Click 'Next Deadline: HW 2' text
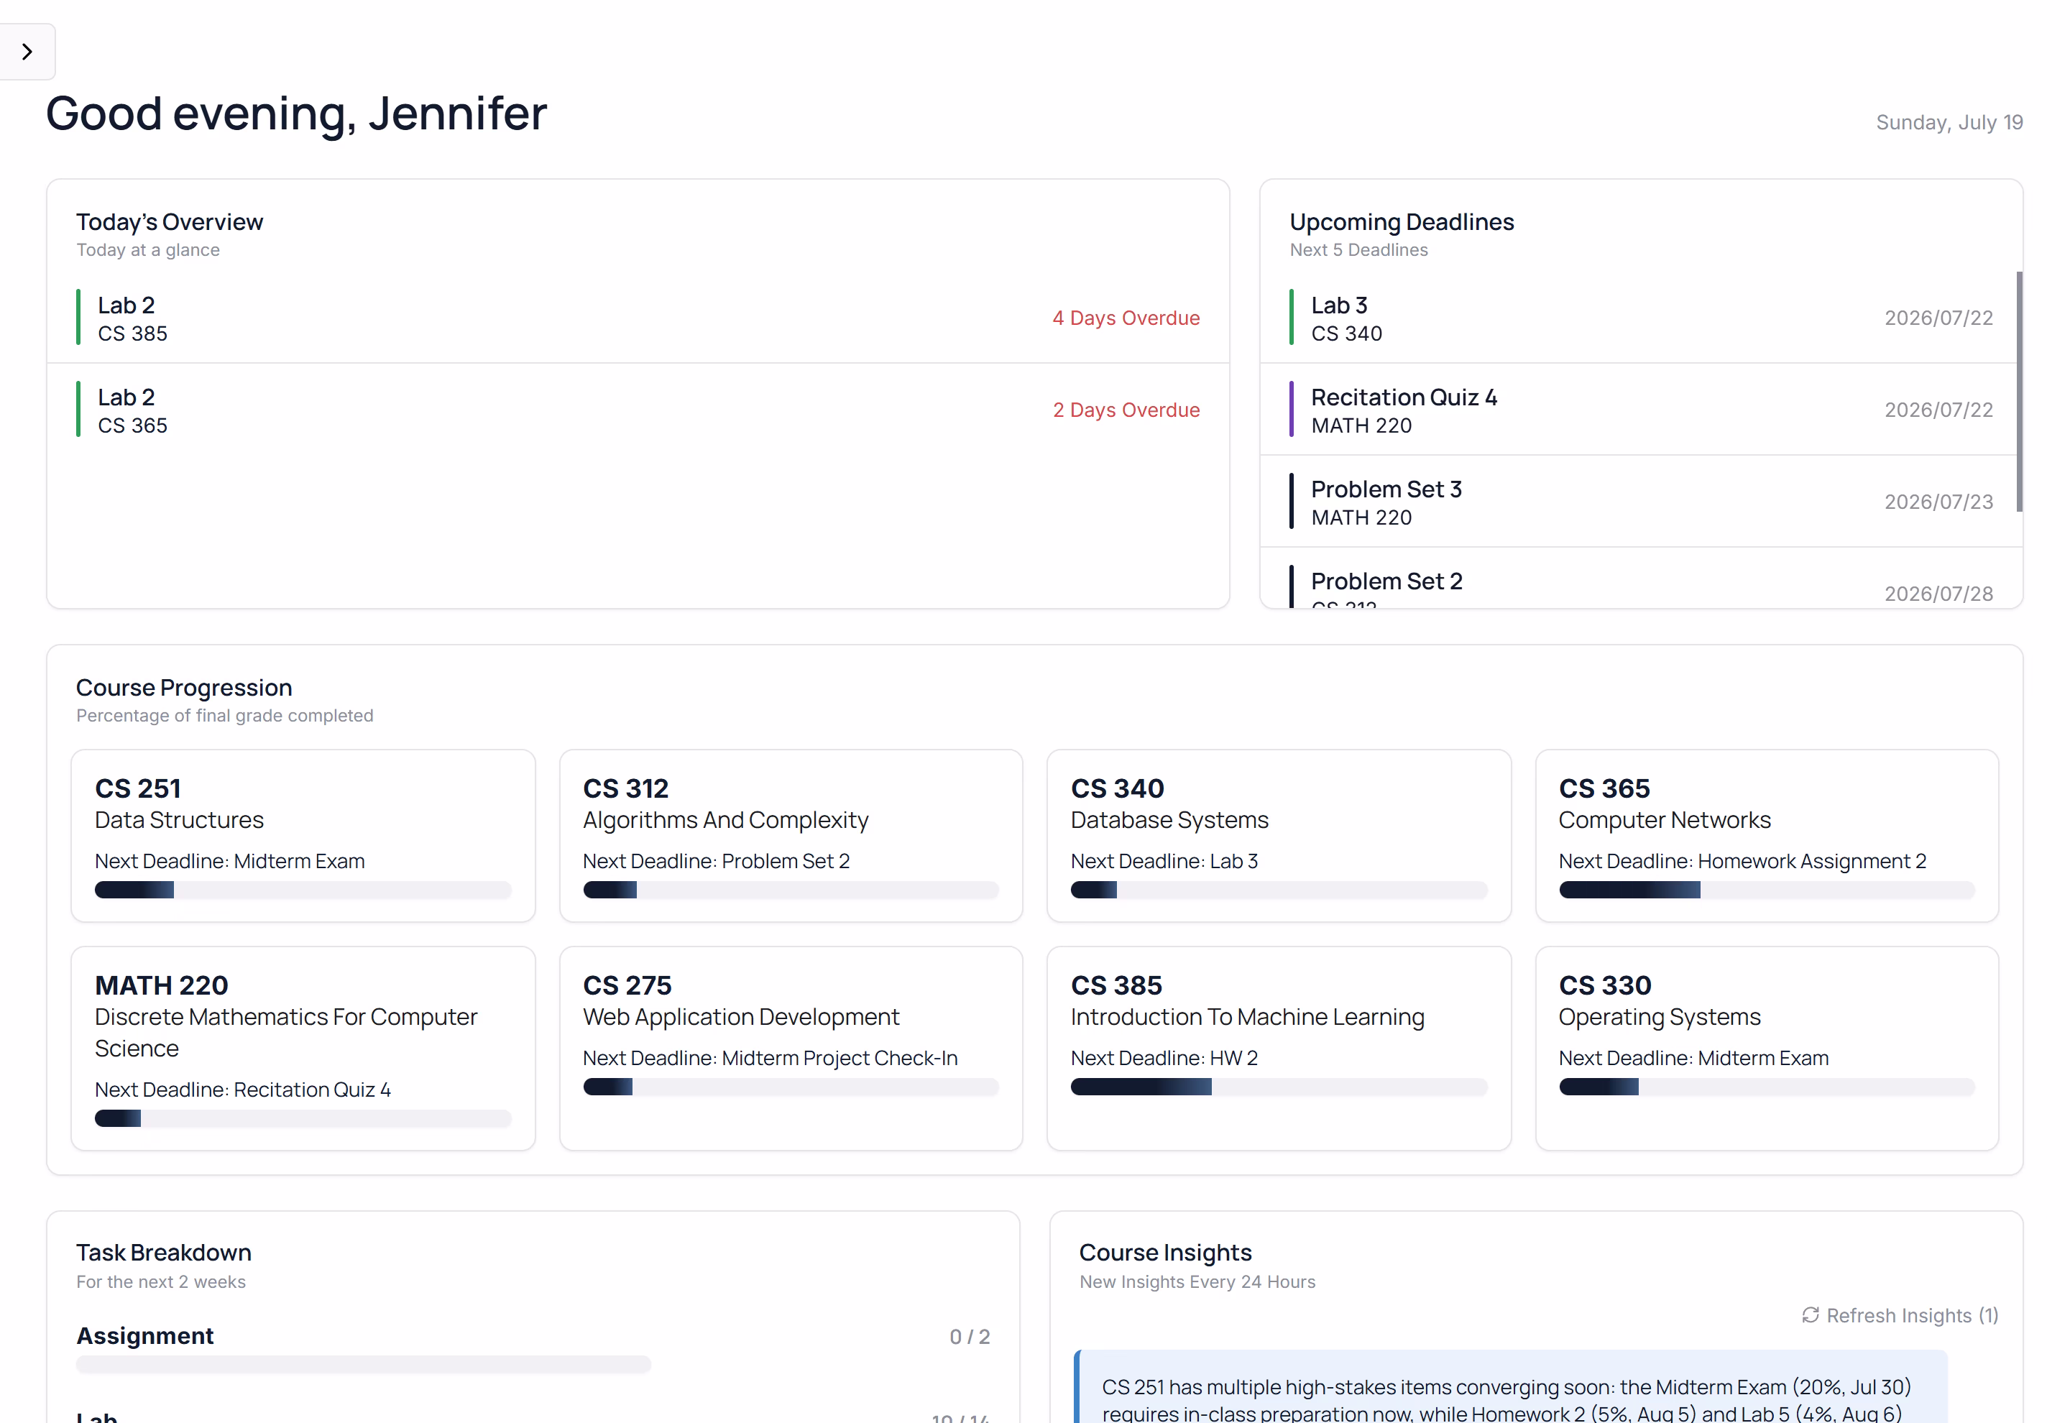The height and width of the screenshot is (1423, 2070). (1164, 1057)
